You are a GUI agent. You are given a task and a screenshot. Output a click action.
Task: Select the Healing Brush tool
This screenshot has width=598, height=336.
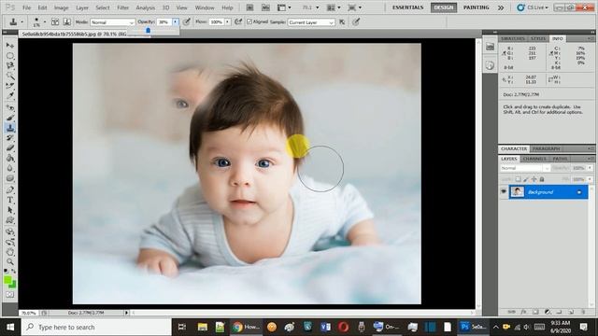pyautogui.click(x=10, y=108)
